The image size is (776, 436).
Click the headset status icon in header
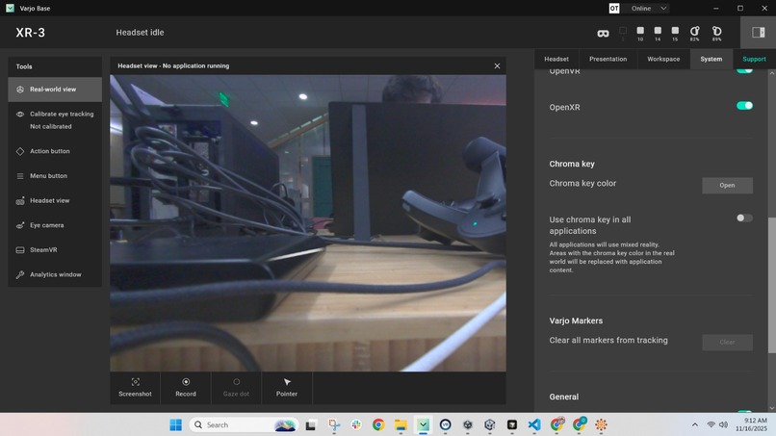pos(603,33)
